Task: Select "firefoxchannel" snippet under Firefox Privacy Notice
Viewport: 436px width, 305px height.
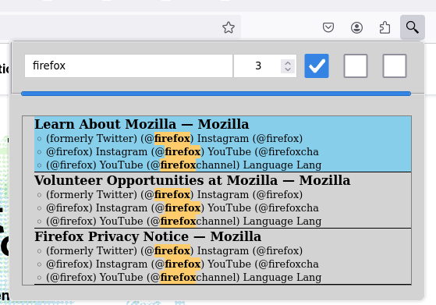Action: click(x=184, y=278)
